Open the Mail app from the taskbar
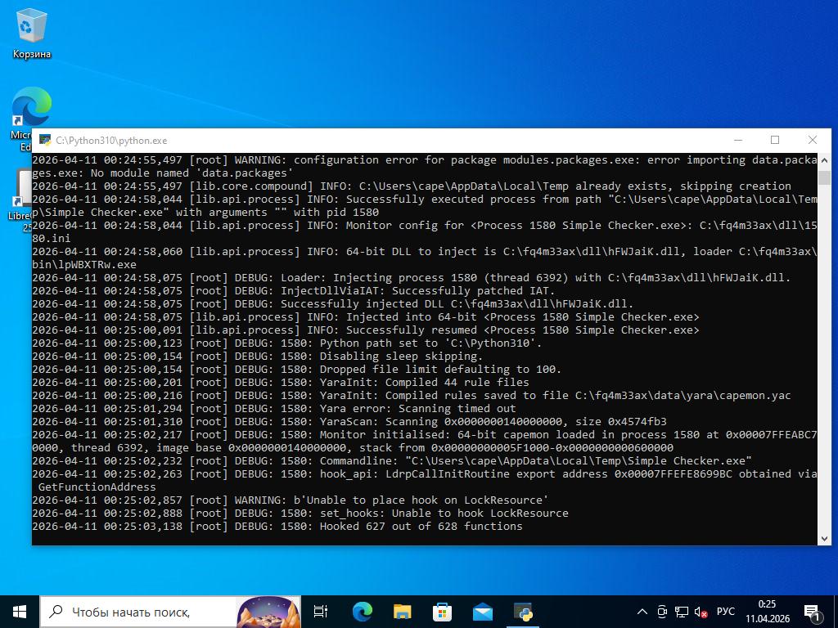The image size is (838, 628). (x=482, y=611)
